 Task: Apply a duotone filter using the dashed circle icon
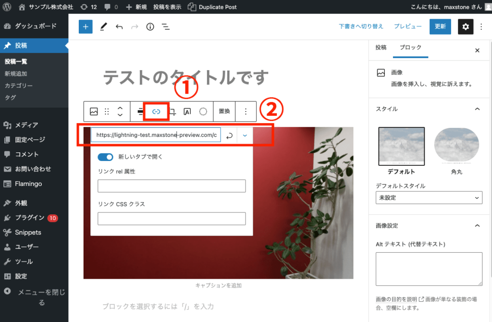point(203,111)
